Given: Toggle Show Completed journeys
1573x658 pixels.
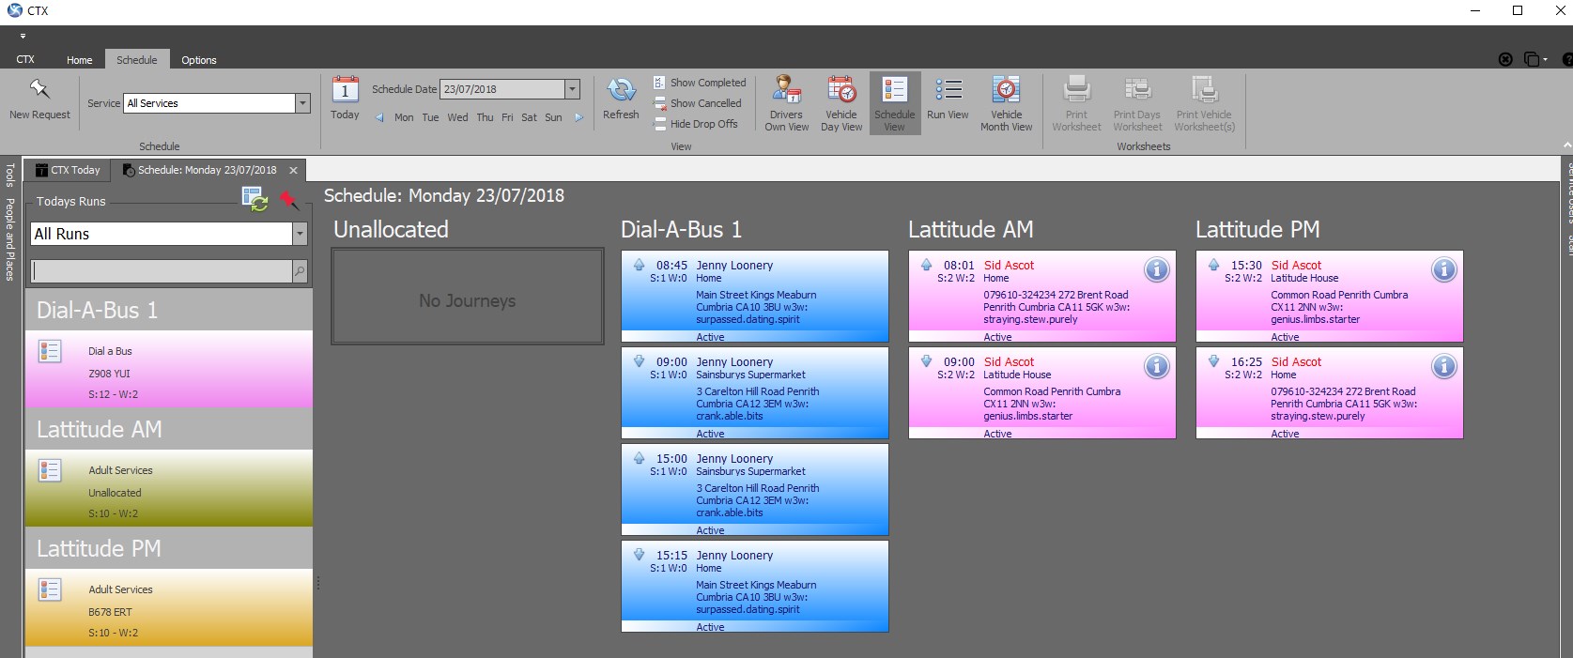Looking at the screenshot, I should pyautogui.click(x=700, y=83).
